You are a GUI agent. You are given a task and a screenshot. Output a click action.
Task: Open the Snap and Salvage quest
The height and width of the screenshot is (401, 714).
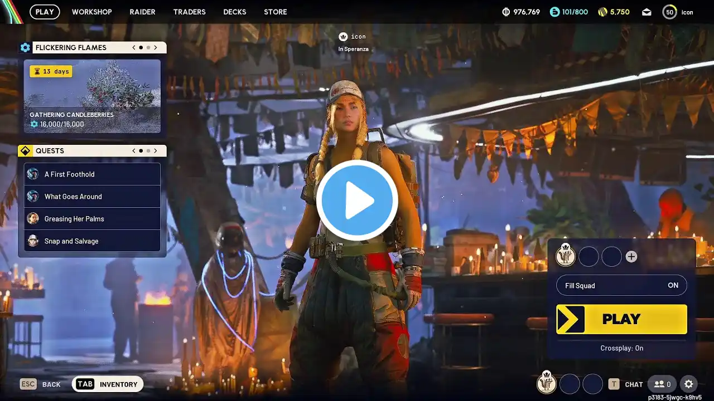92,241
